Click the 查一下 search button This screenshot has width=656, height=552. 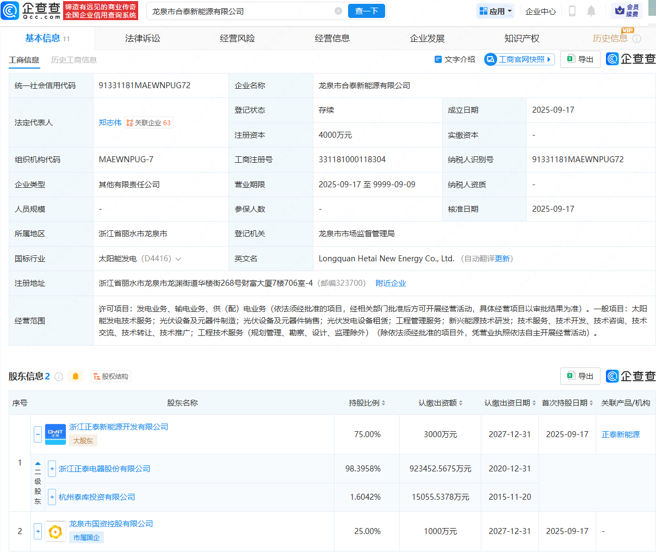(366, 10)
